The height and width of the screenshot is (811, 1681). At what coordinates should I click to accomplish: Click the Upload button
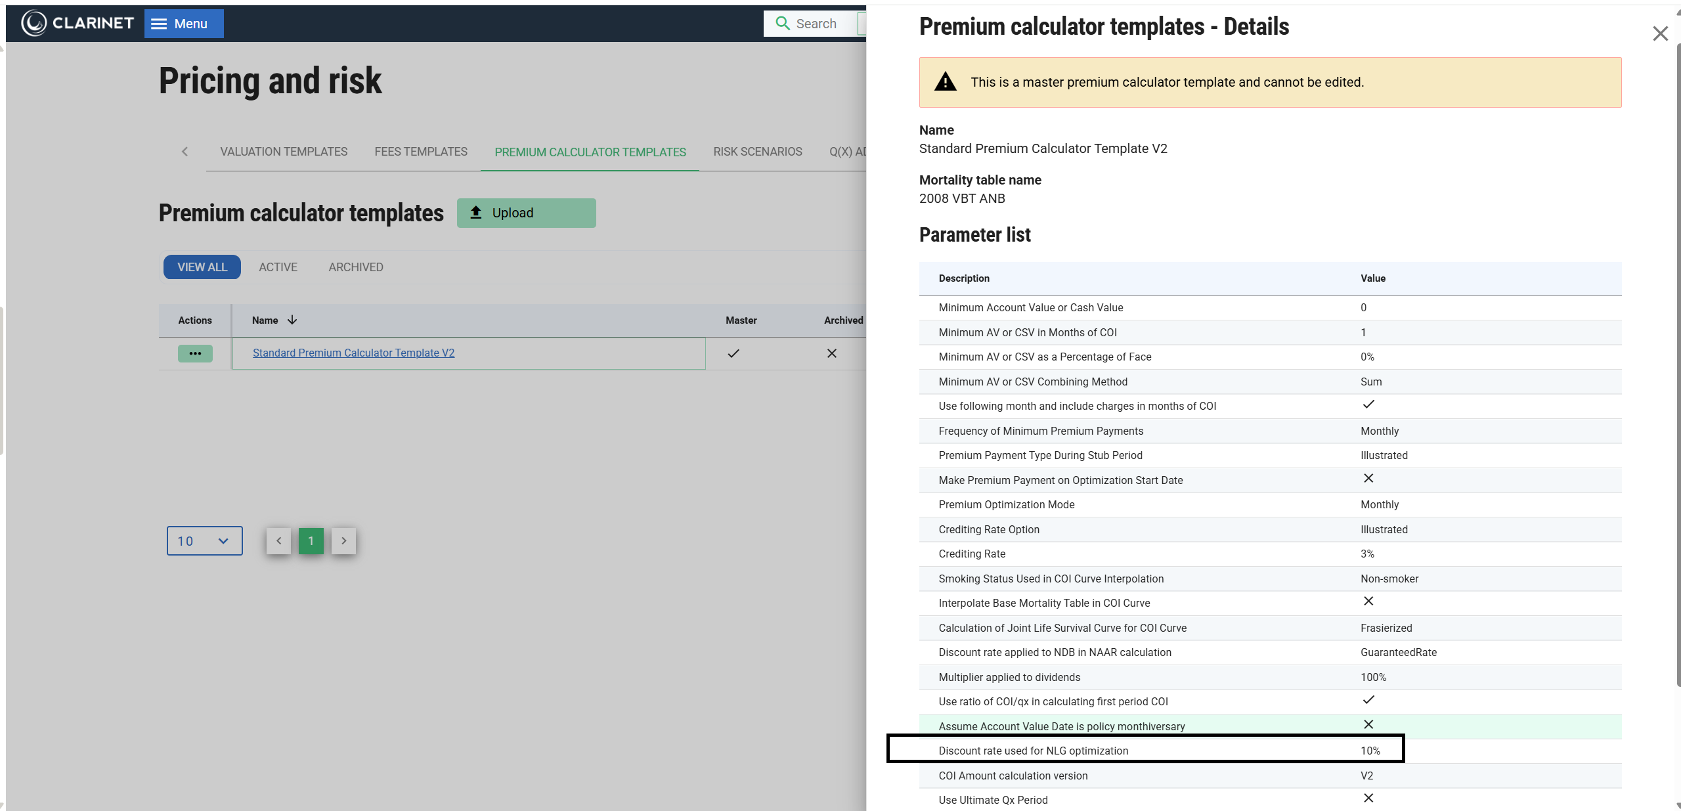click(x=526, y=213)
